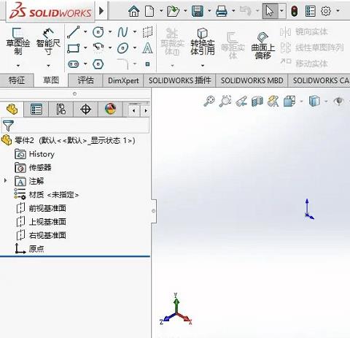Image resolution: width=350 pixels, height=338 pixels.
Task: Create a new document with New icon
Action: tap(149, 11)
